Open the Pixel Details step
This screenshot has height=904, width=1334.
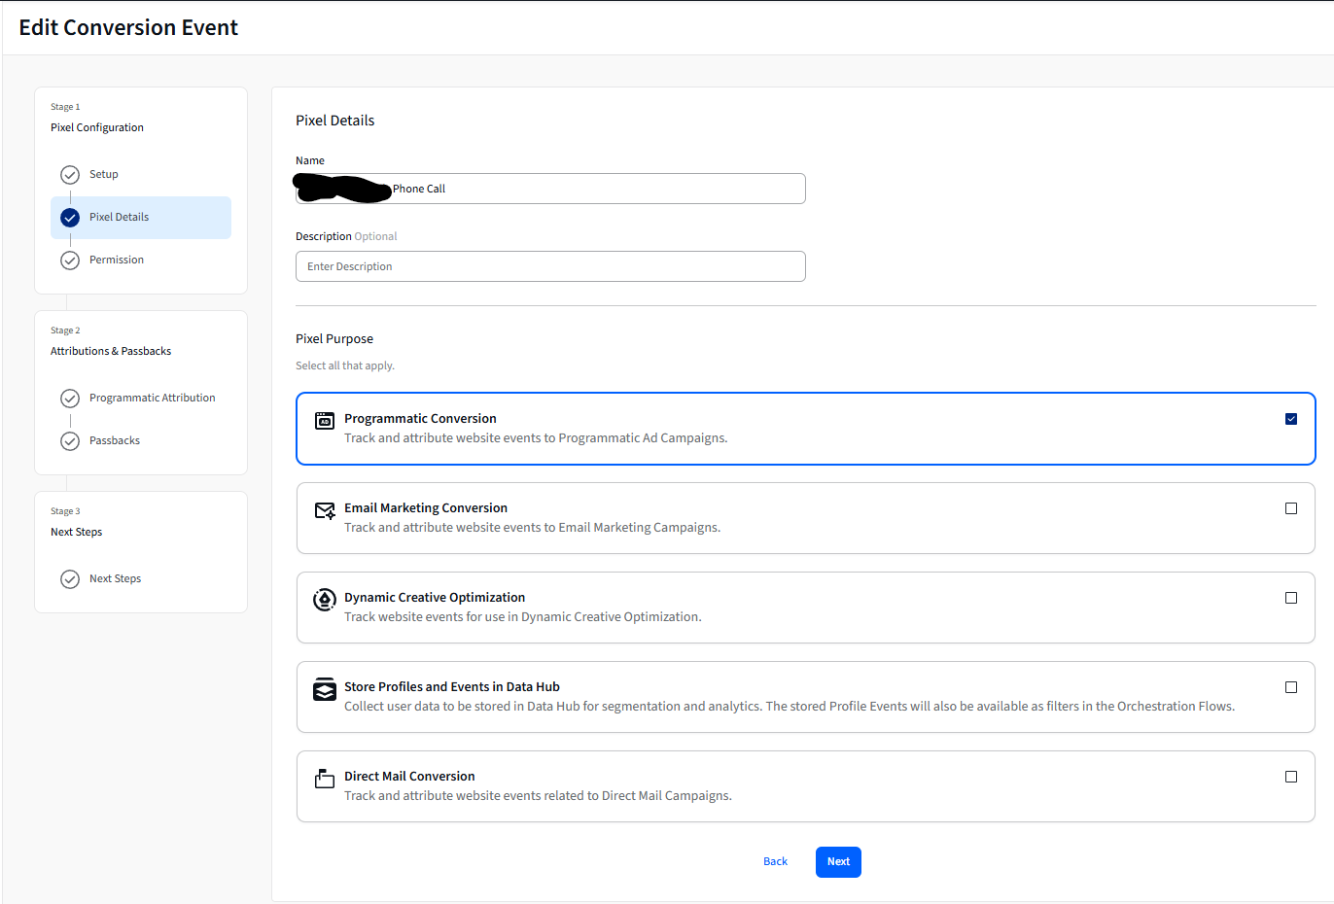pyautogui.click(x=141, y=218)
